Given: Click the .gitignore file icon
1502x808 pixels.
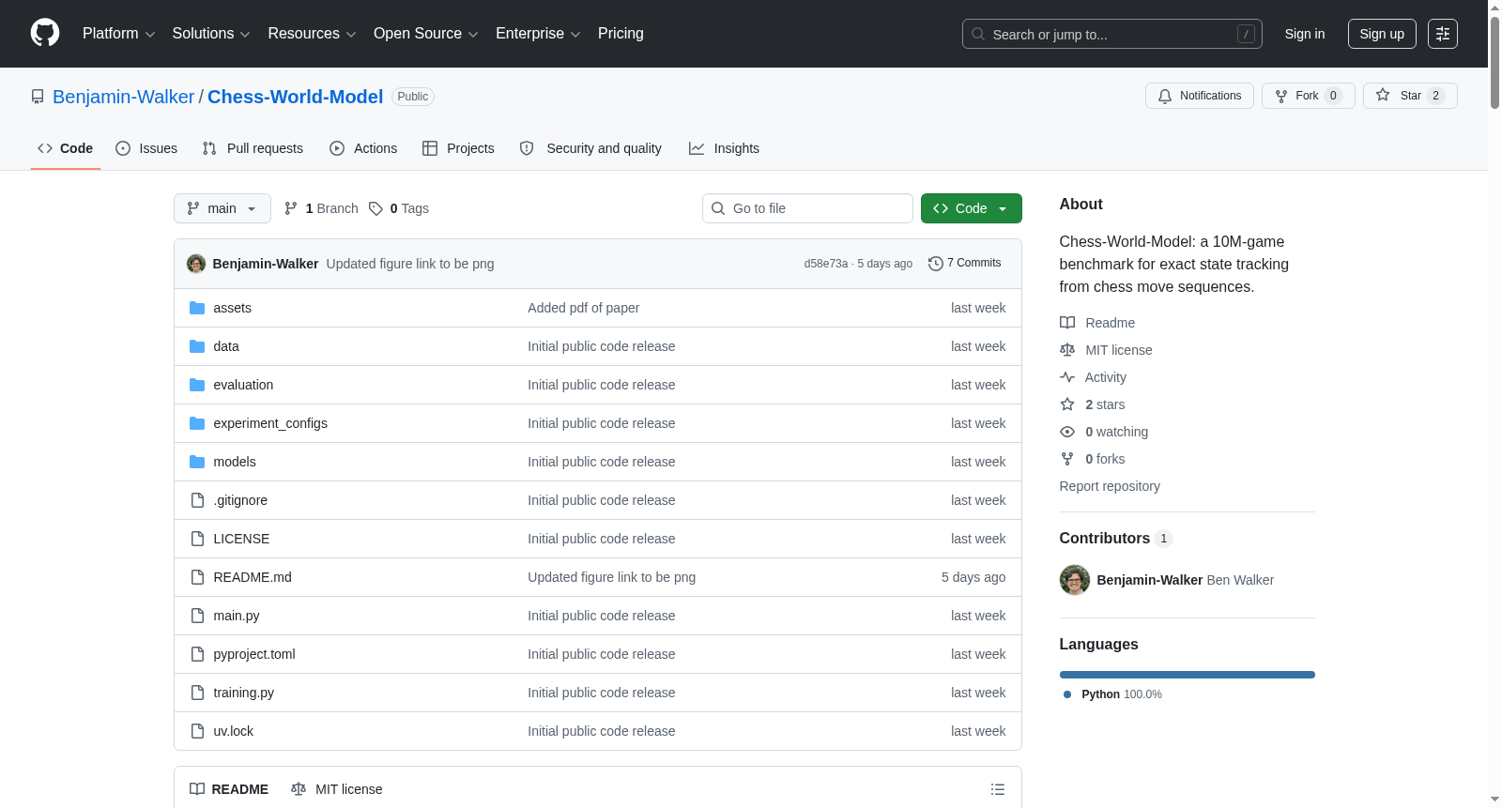Looking at the screenshot, I should tap(197, 500).
